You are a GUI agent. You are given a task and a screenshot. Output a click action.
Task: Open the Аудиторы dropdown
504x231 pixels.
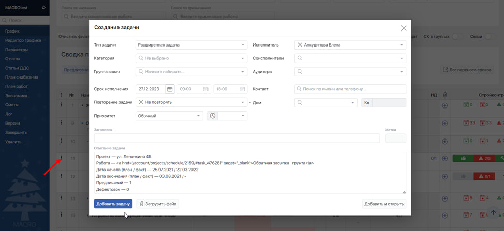[x=350, y=72]
